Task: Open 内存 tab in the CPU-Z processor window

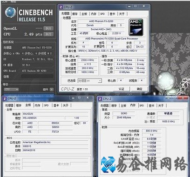Action: [94, 14]
